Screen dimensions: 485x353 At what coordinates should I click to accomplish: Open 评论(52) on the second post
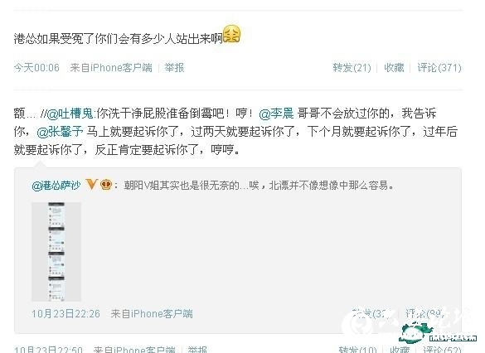442,350
